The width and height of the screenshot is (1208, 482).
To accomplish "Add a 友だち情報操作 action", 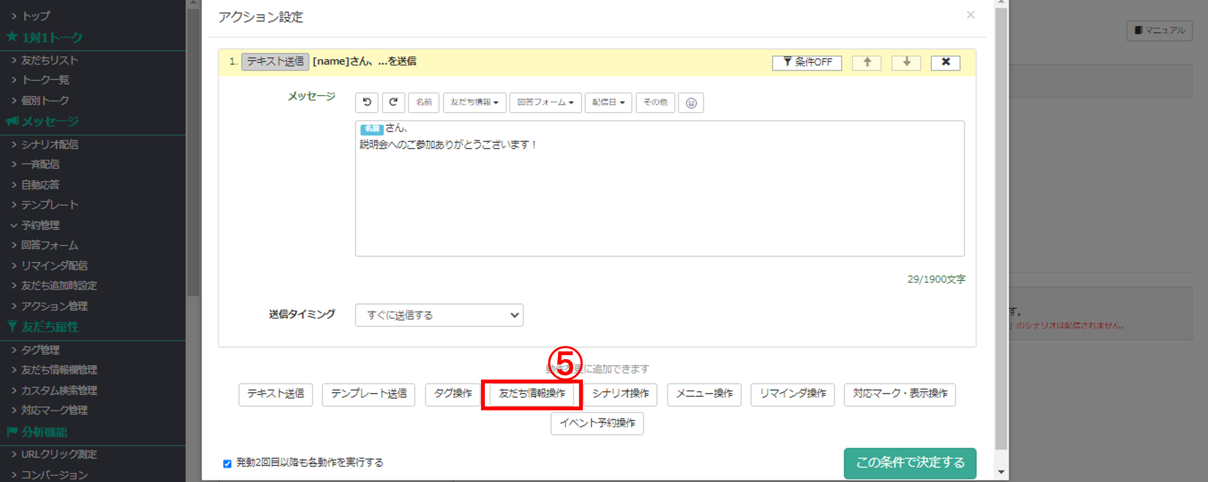I will [532, 394].
